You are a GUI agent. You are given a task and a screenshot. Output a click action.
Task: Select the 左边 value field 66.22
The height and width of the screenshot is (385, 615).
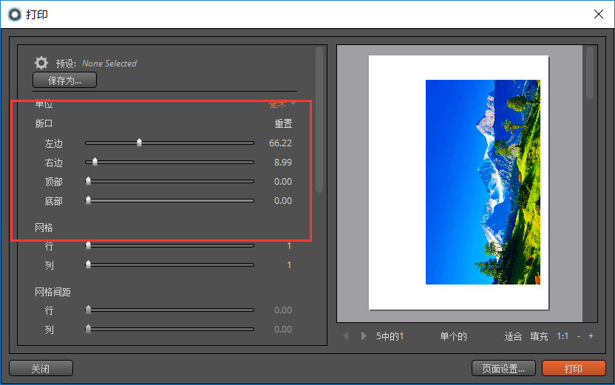click(280, 143)
